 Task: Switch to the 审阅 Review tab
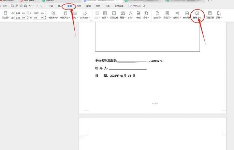point(88,6)
